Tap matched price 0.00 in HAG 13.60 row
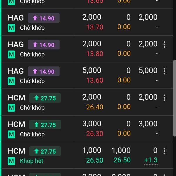This screenshot has width=176, height=176. click(124, 80)
